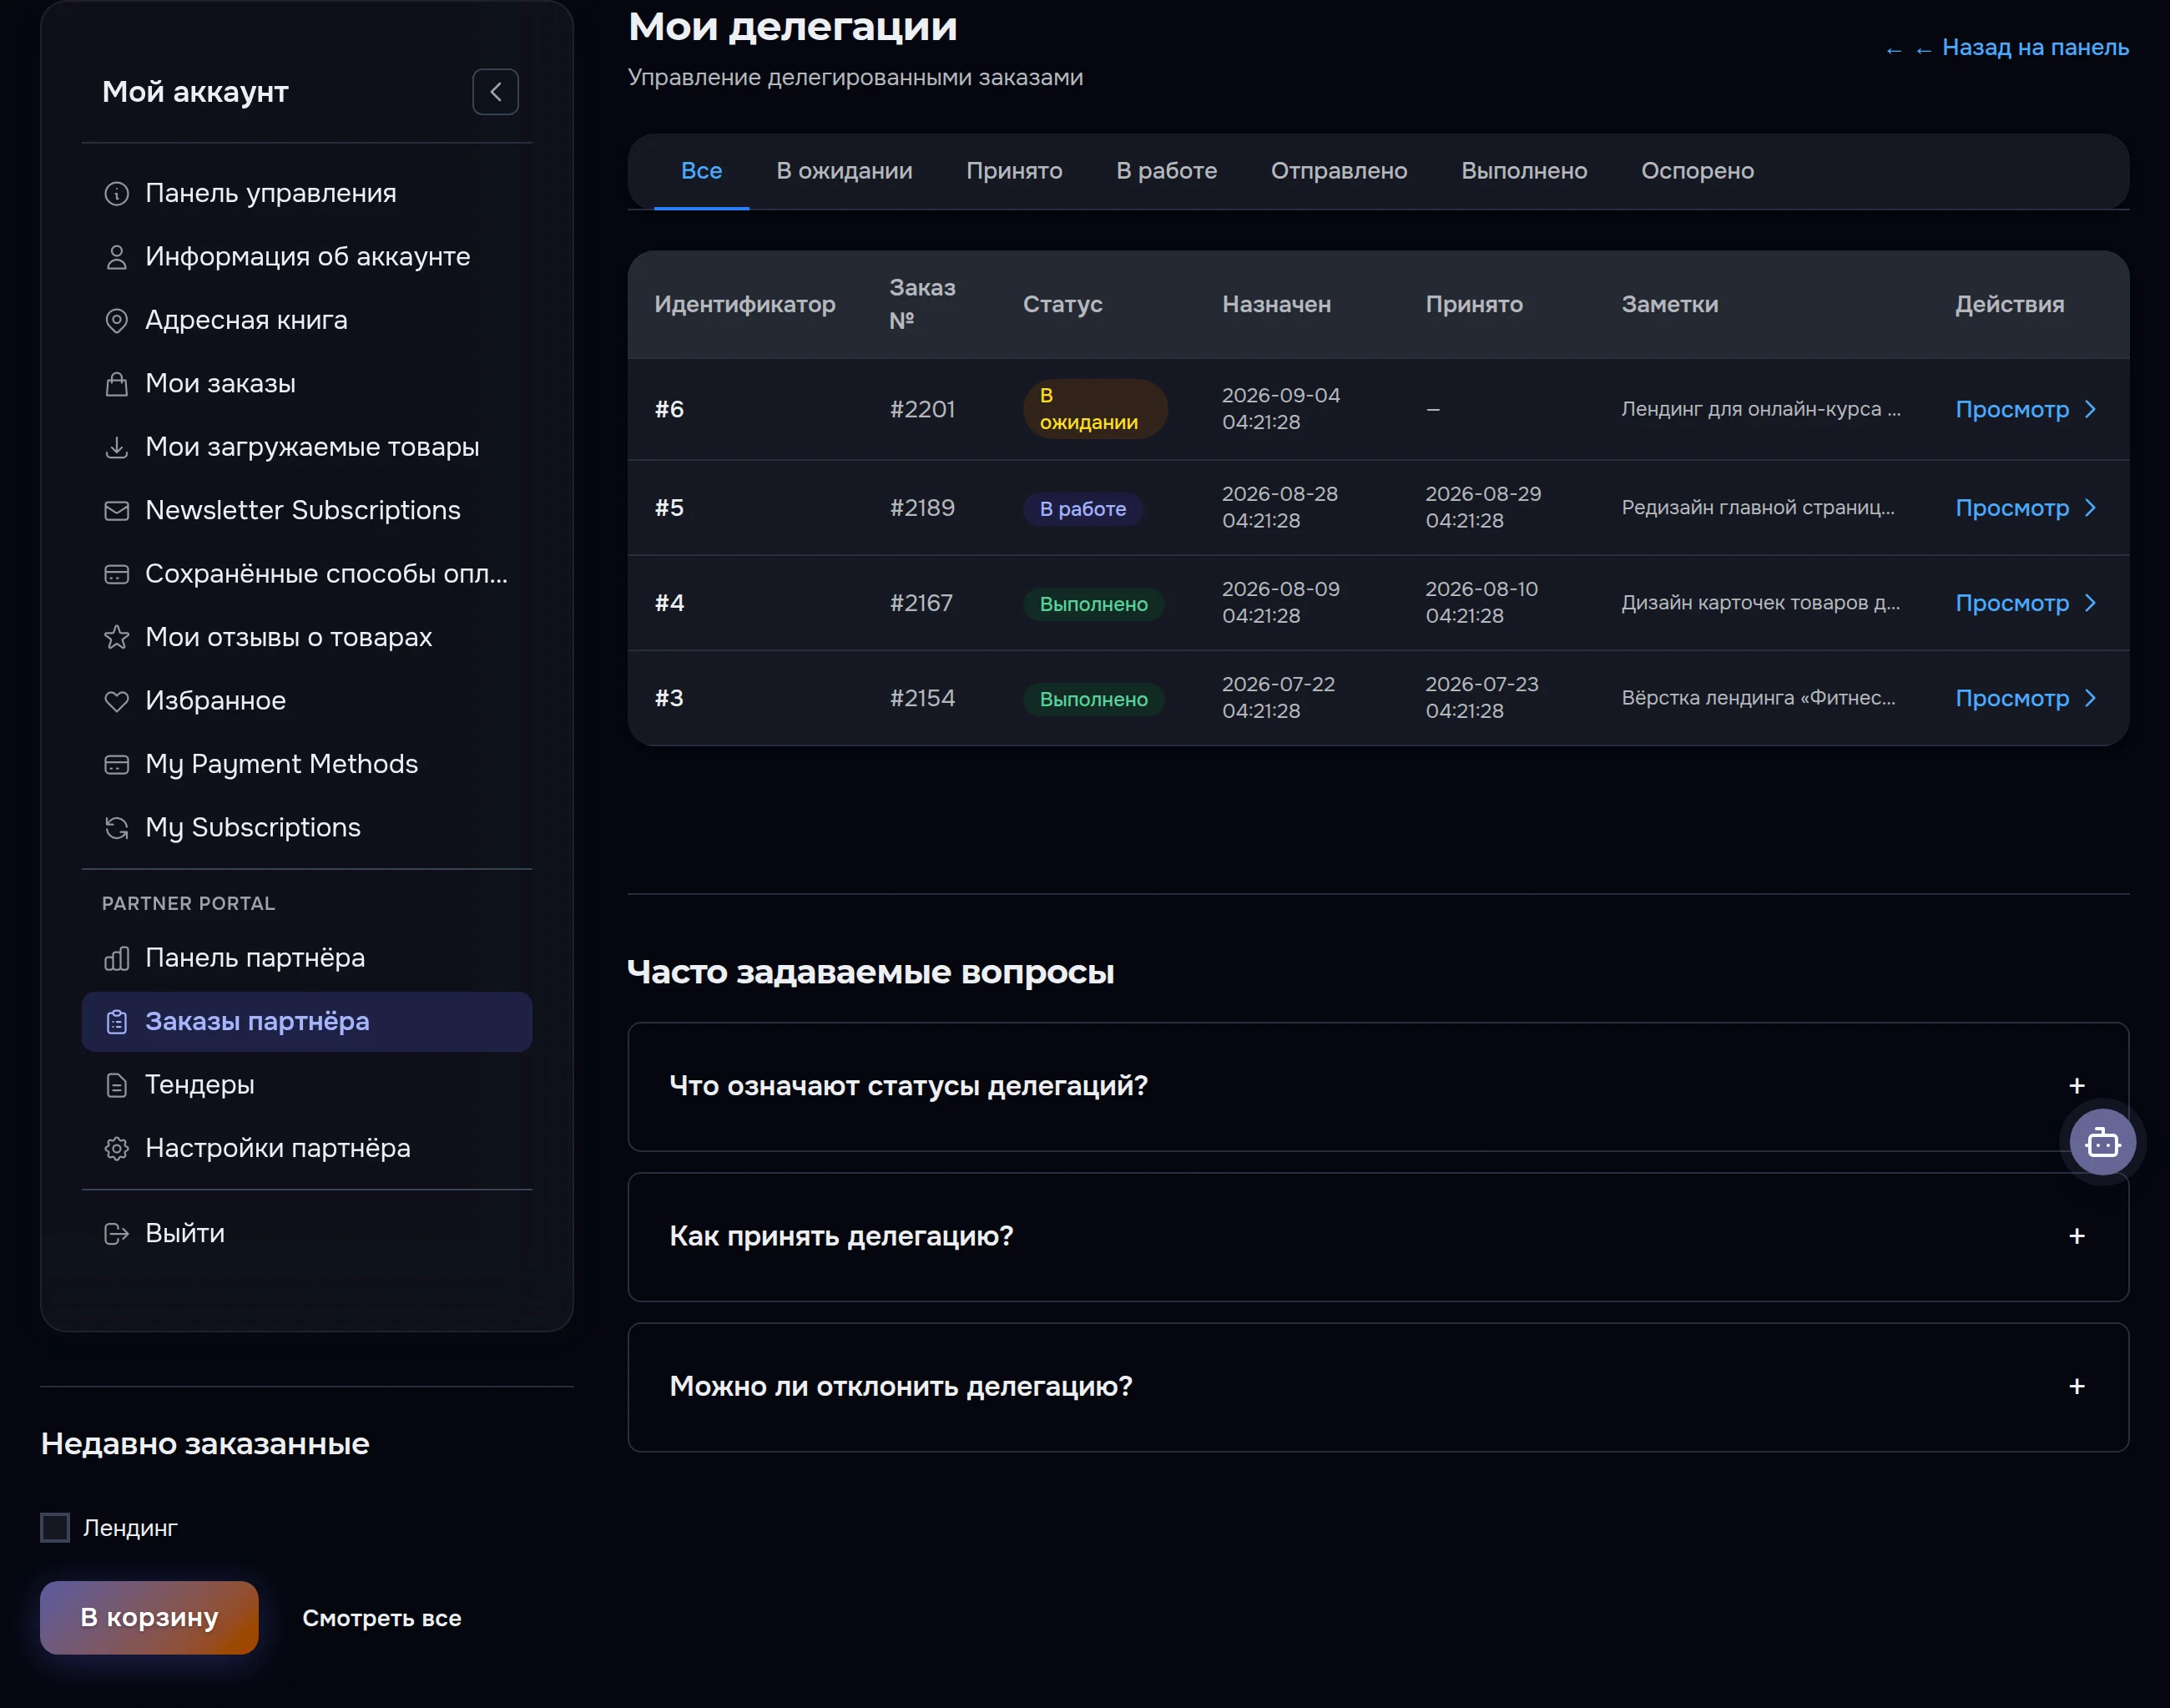Click the heart icon beside Избранное

tap(117, 701)
